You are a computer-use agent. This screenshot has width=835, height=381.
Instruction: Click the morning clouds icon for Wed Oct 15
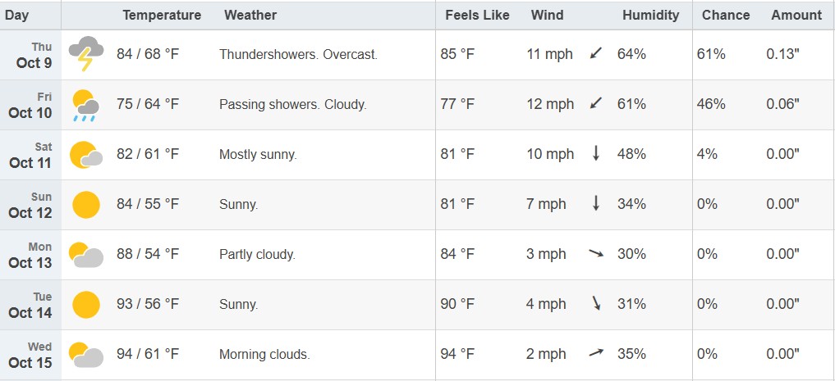[85, 355]
